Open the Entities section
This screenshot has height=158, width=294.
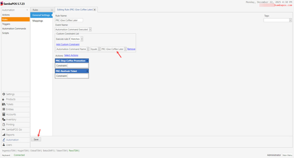click(x=10, y=109)
